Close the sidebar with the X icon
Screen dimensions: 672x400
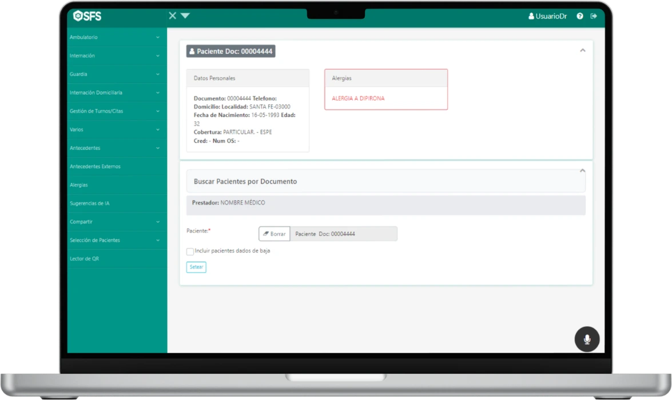[x=172, y=16]
